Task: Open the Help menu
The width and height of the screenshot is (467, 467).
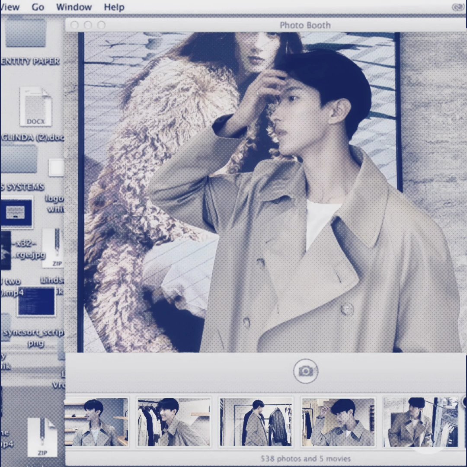Action: click(114, 7)
